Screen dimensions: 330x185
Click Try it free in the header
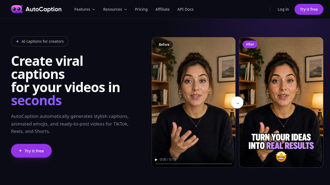(309, 9)
